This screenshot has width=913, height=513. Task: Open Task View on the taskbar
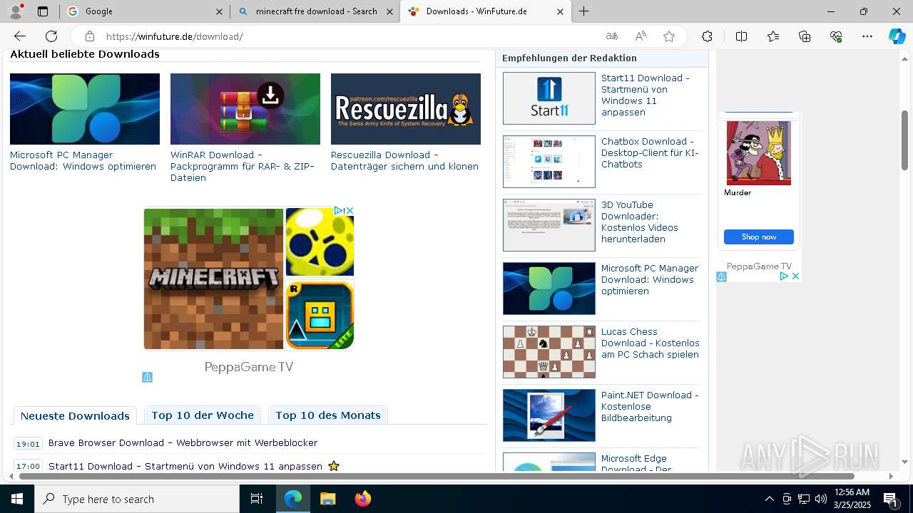click(257, 499)
